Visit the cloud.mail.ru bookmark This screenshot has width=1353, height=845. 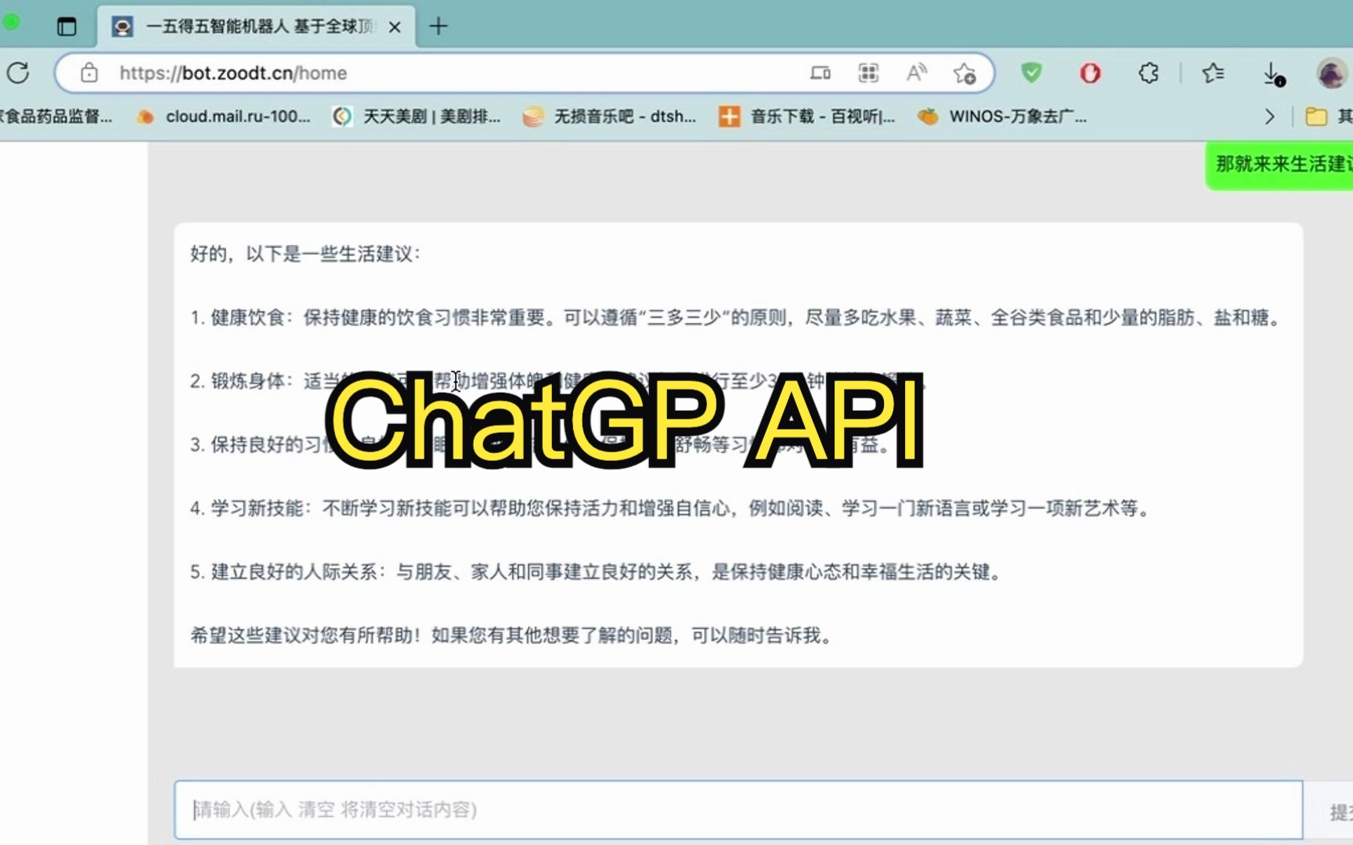224,117
